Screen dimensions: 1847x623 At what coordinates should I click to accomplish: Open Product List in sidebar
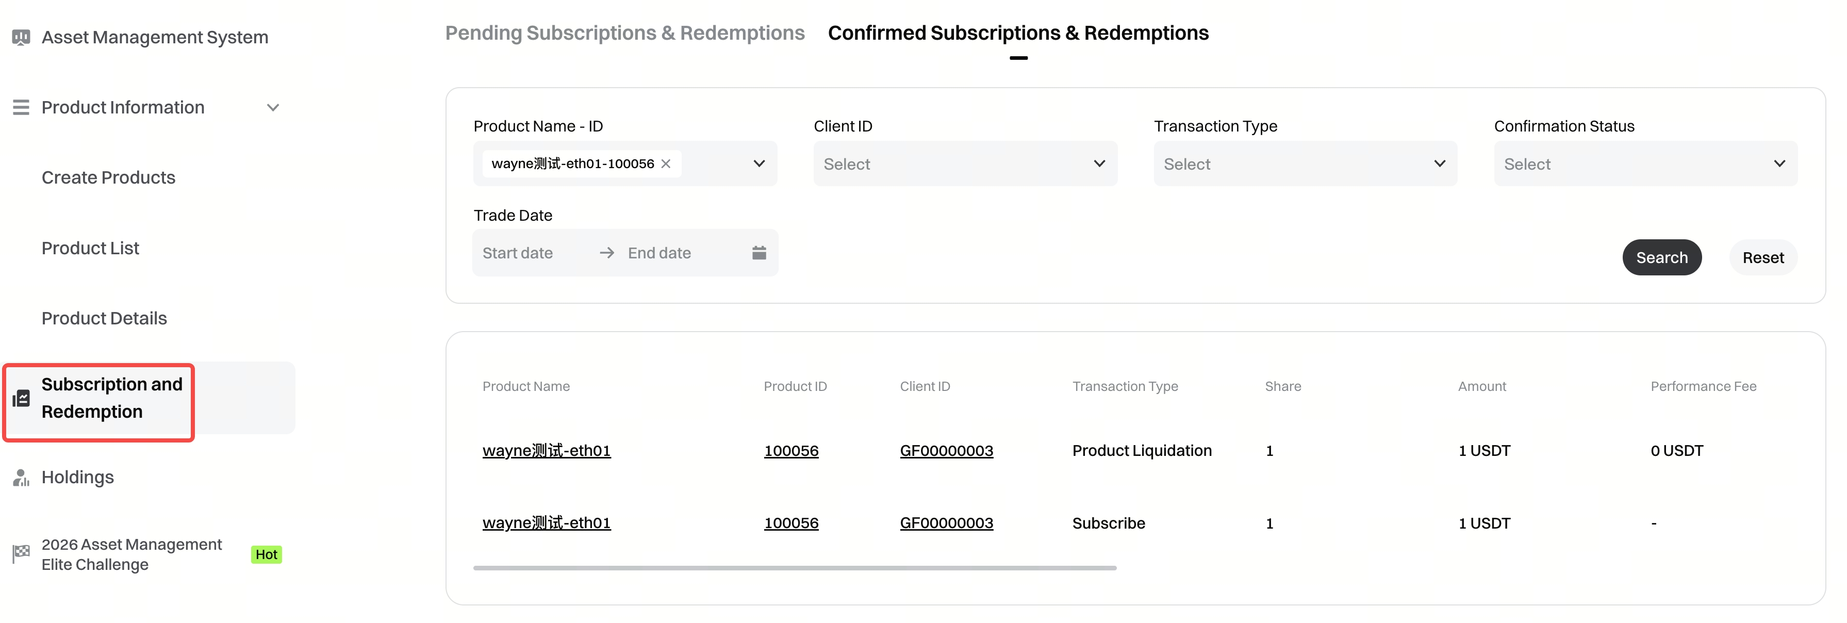tap(90, 248)
